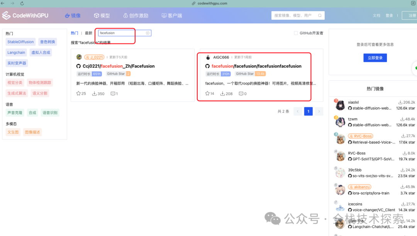
Task: Open the browser reader icon at top right
Action: 413,3
